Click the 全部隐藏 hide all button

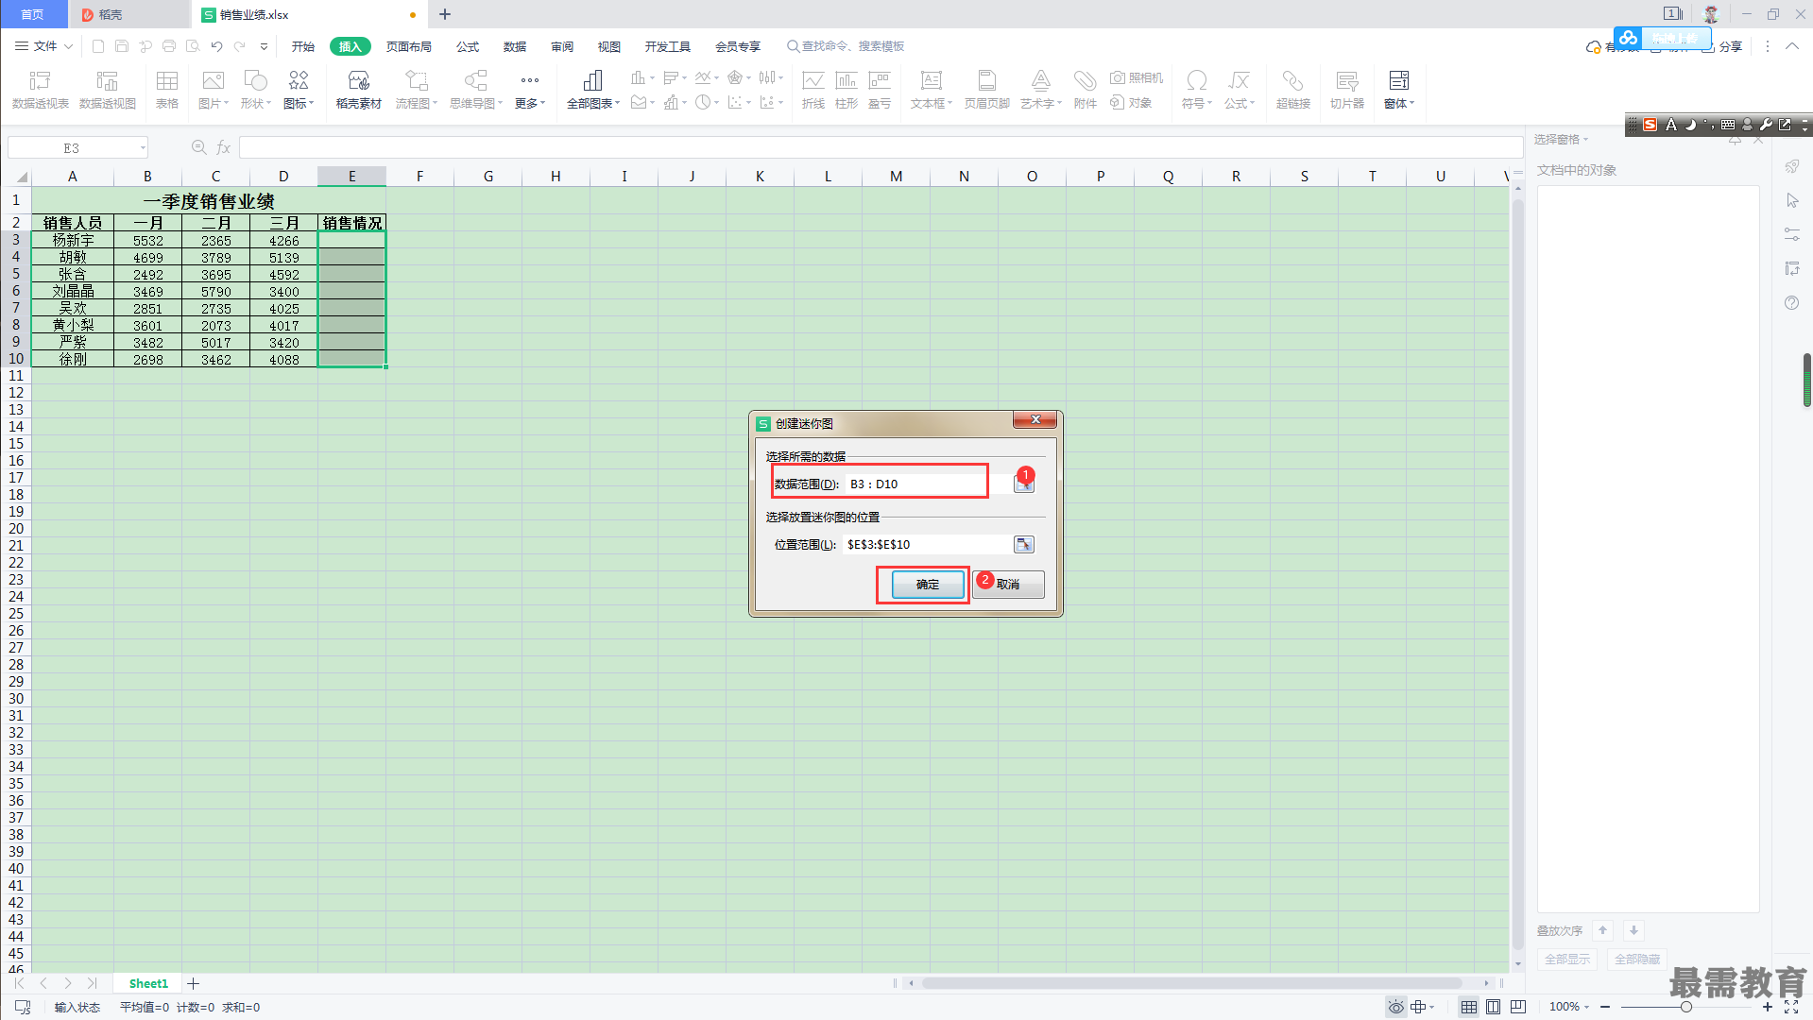point(1636,959)
